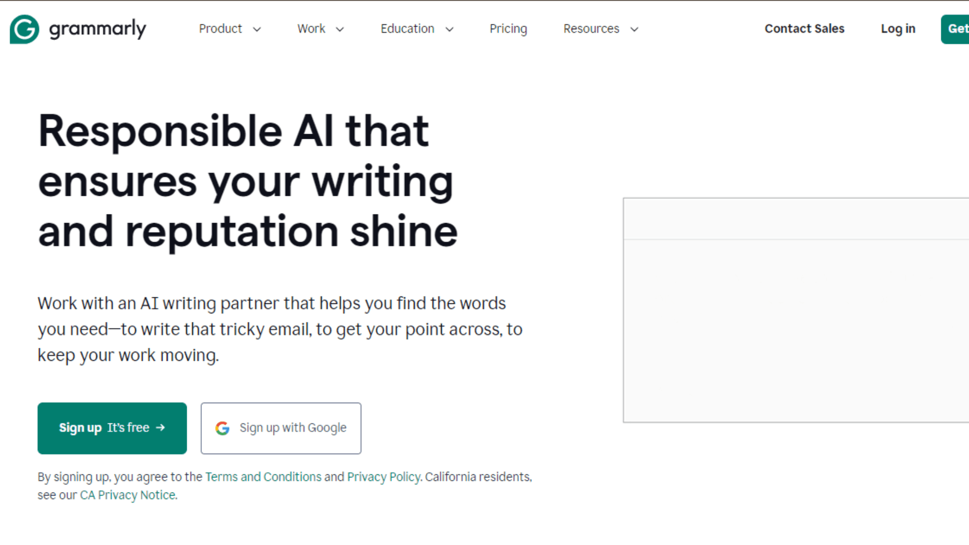Click the arrow inside Sign up button

(x=161, y=427)
